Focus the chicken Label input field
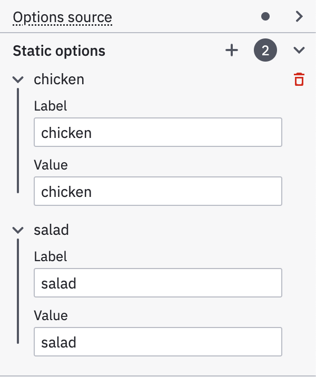Image resolution: width=316 pixels, height=377 pixels. 158,132
